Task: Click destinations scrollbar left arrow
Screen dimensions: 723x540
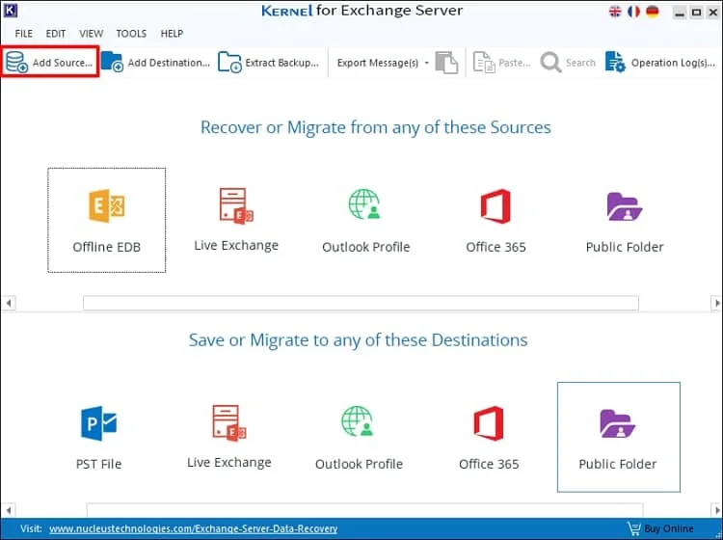Action: [9, 510]
